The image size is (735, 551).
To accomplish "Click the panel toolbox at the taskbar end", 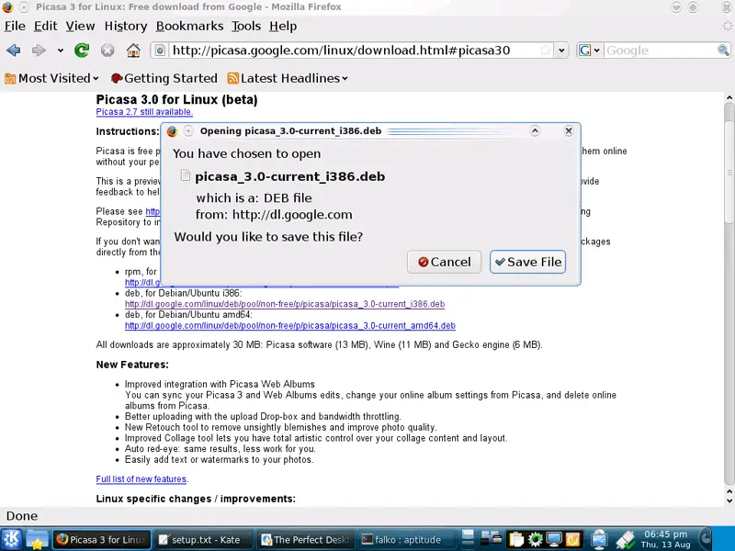I will point(707,539).
